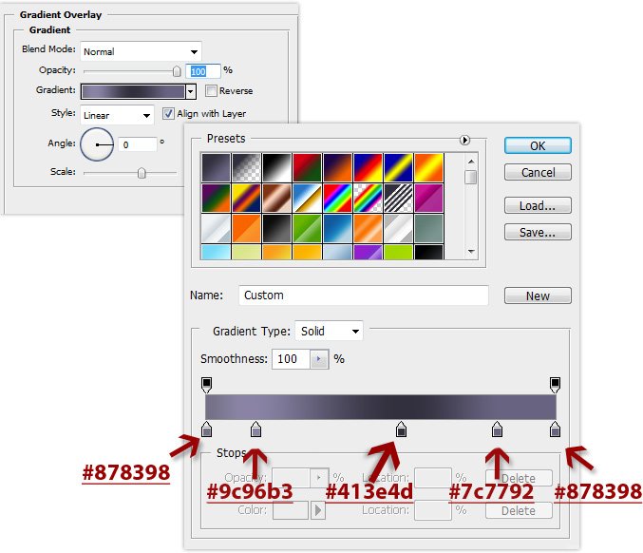
Task: Click the Gradient preview swatch in Gradient Overlay
Action: point(133,91)
